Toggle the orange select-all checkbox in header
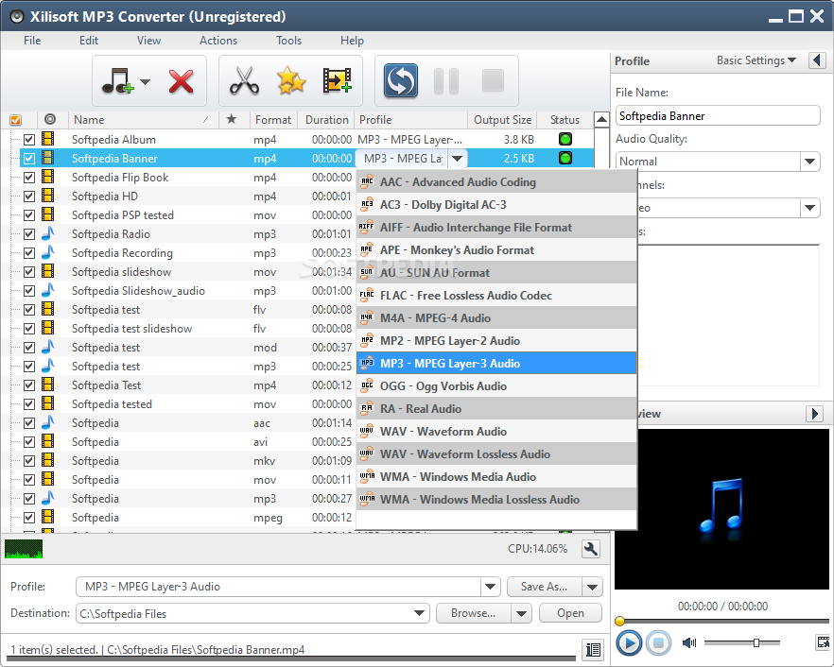834x667 pixels. pos(15,120)
